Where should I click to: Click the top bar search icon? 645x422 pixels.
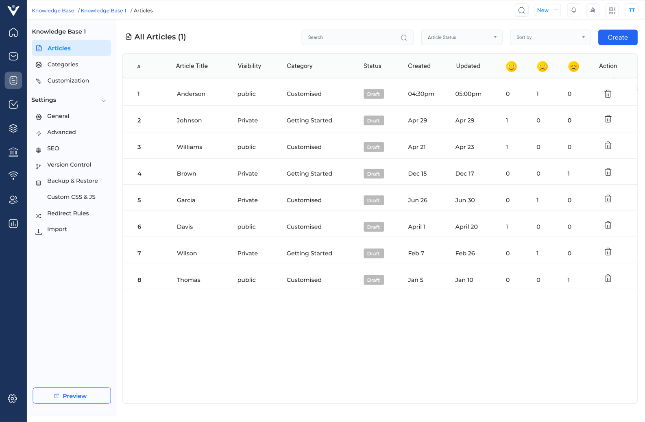coord(521,11)
